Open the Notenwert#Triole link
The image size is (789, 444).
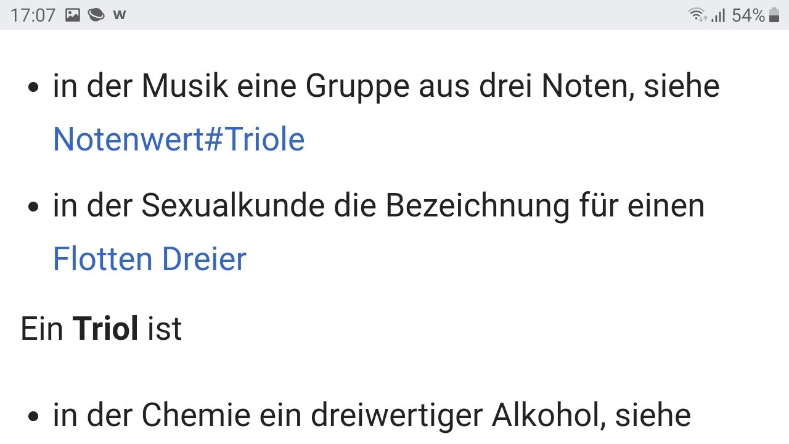(x=179, y=139)
